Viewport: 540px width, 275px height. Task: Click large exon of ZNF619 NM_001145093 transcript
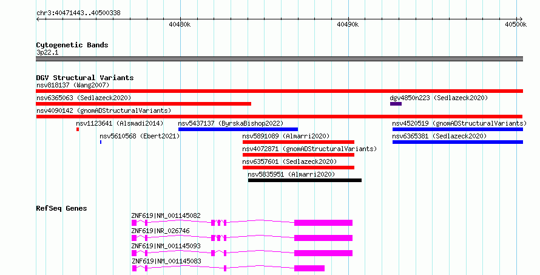323,253
